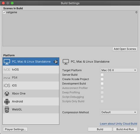Viewport: 140px width, 134px height.
Task: Select the Xbox One platform row
Action: click(31, 93)
